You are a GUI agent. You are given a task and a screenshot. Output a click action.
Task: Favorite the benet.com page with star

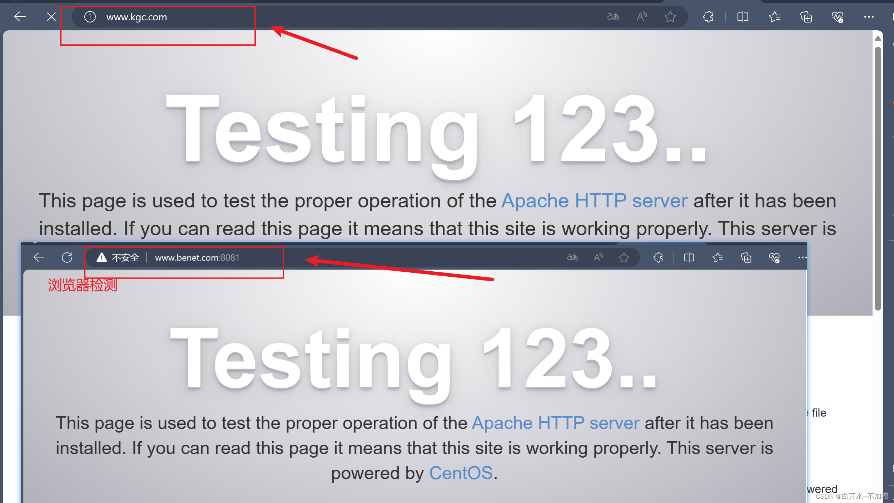point(624,257)
